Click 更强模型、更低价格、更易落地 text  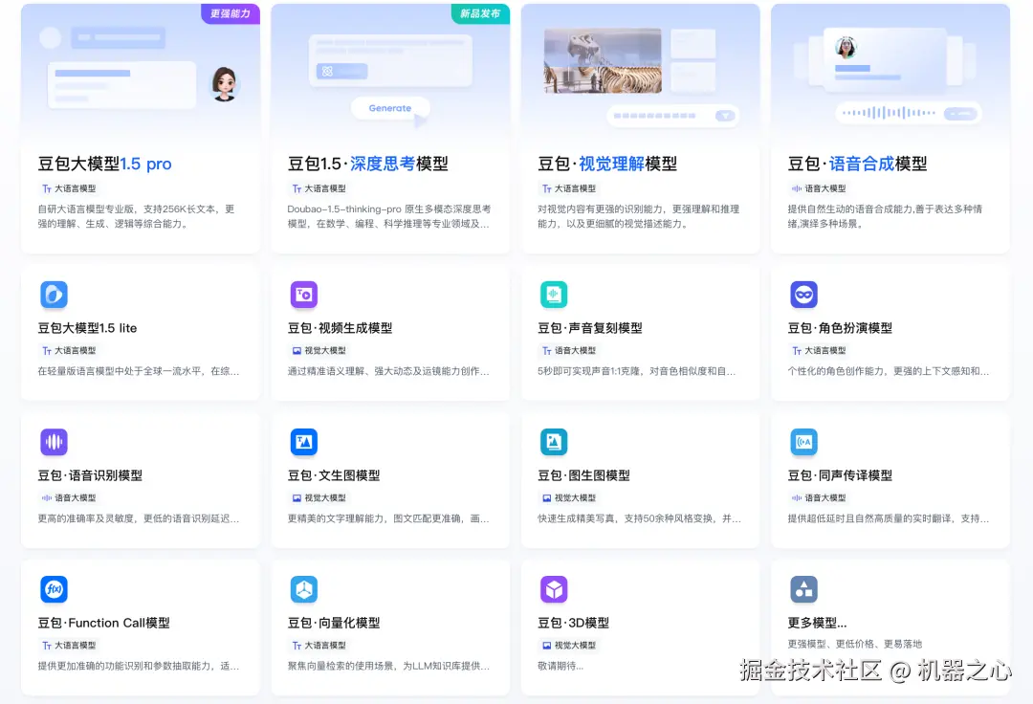tap(855, 644)
